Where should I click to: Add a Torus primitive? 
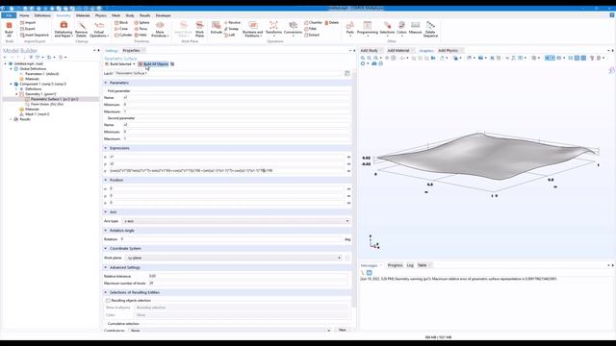pos(141,29)
